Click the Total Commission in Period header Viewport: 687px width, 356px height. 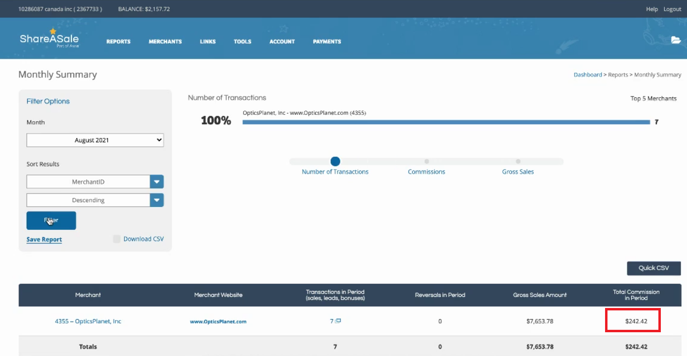pyautogui.click(x=636, y=295)
